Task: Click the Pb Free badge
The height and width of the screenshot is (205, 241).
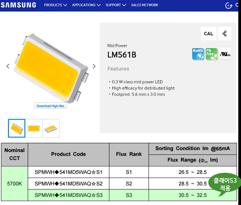Action: [x=212, y=54]
